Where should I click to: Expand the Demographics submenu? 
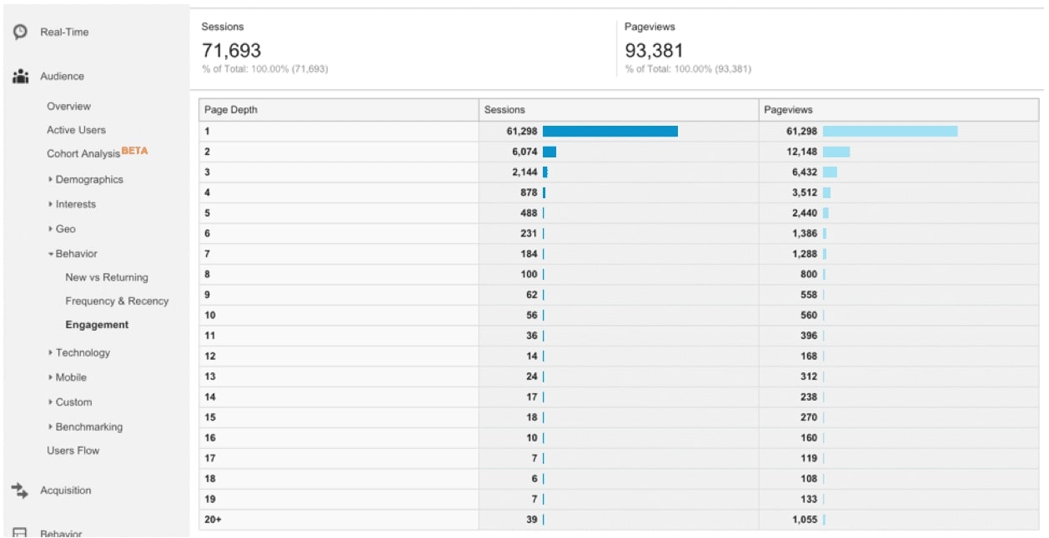(85, 179)
